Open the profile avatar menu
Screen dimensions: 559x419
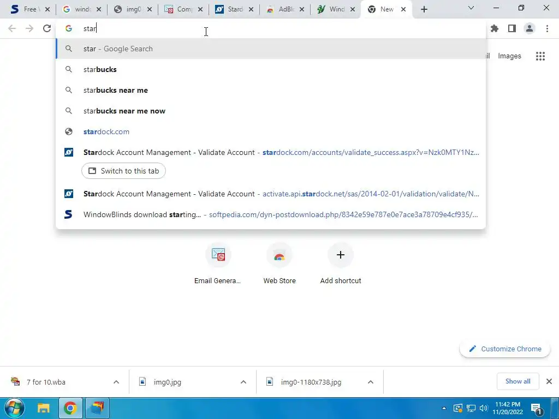pos(530,28)
